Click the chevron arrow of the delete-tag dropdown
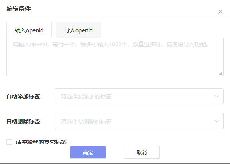Screen dimensions: 230x164 [216, 121]
